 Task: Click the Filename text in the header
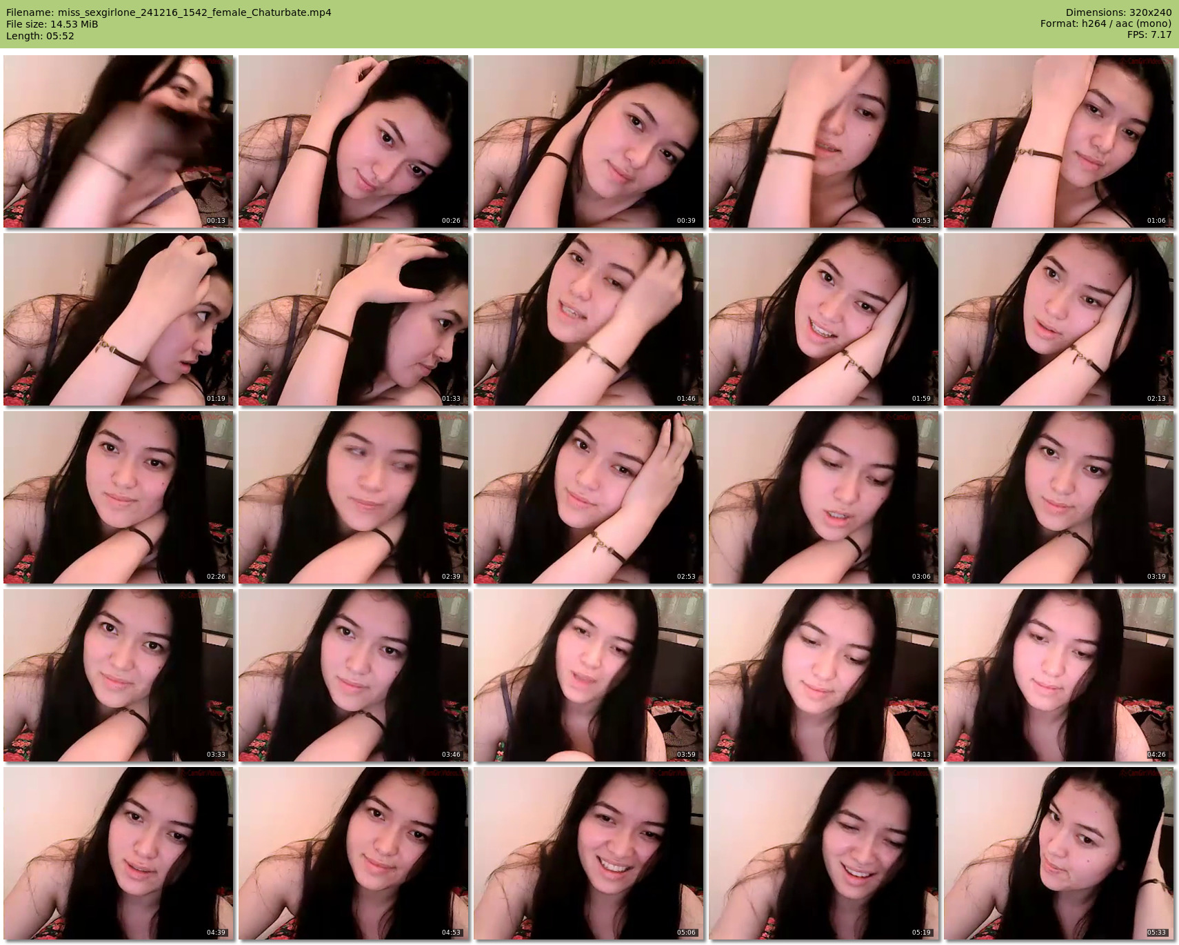tap(169, 12)
